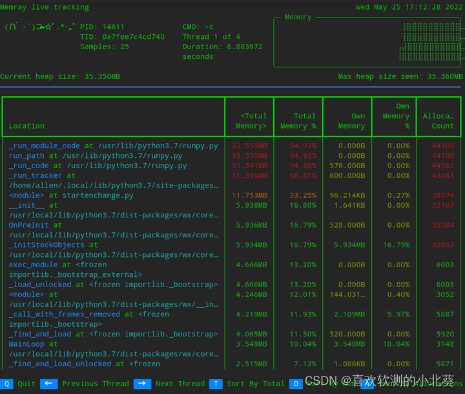Click the 31.395MB total memory value
The height and width of the screenshot is (394, 465).
(x=249, y=175)
